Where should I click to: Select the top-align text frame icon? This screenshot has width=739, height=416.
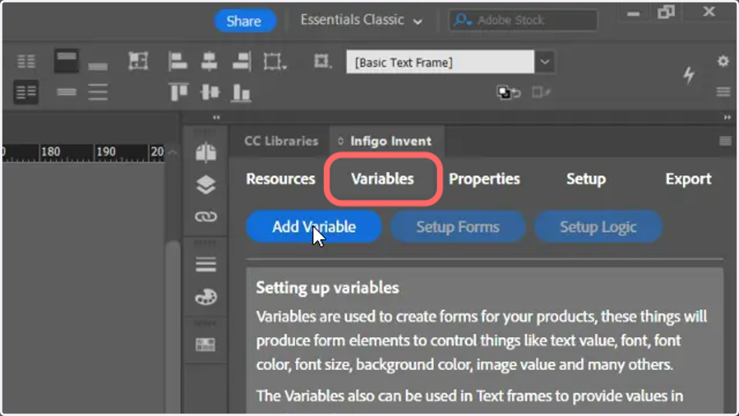pos(67,61)
